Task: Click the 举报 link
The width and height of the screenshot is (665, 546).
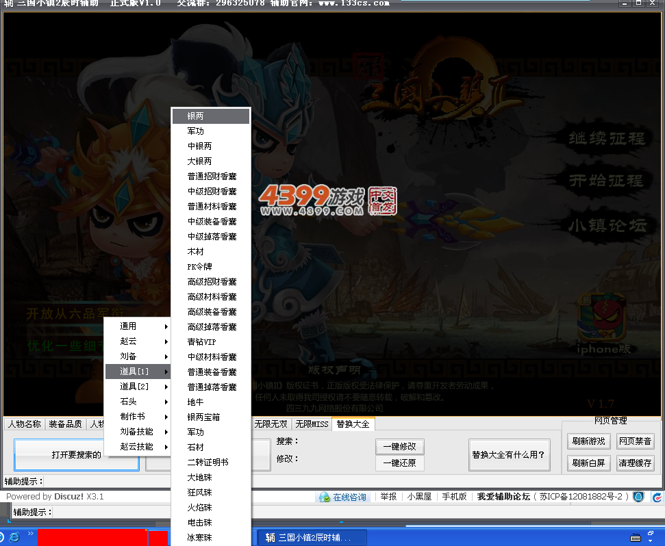Action: click(x=388, y=497)
